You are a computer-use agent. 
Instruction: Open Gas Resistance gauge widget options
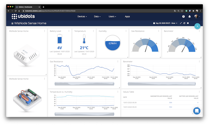159,31
